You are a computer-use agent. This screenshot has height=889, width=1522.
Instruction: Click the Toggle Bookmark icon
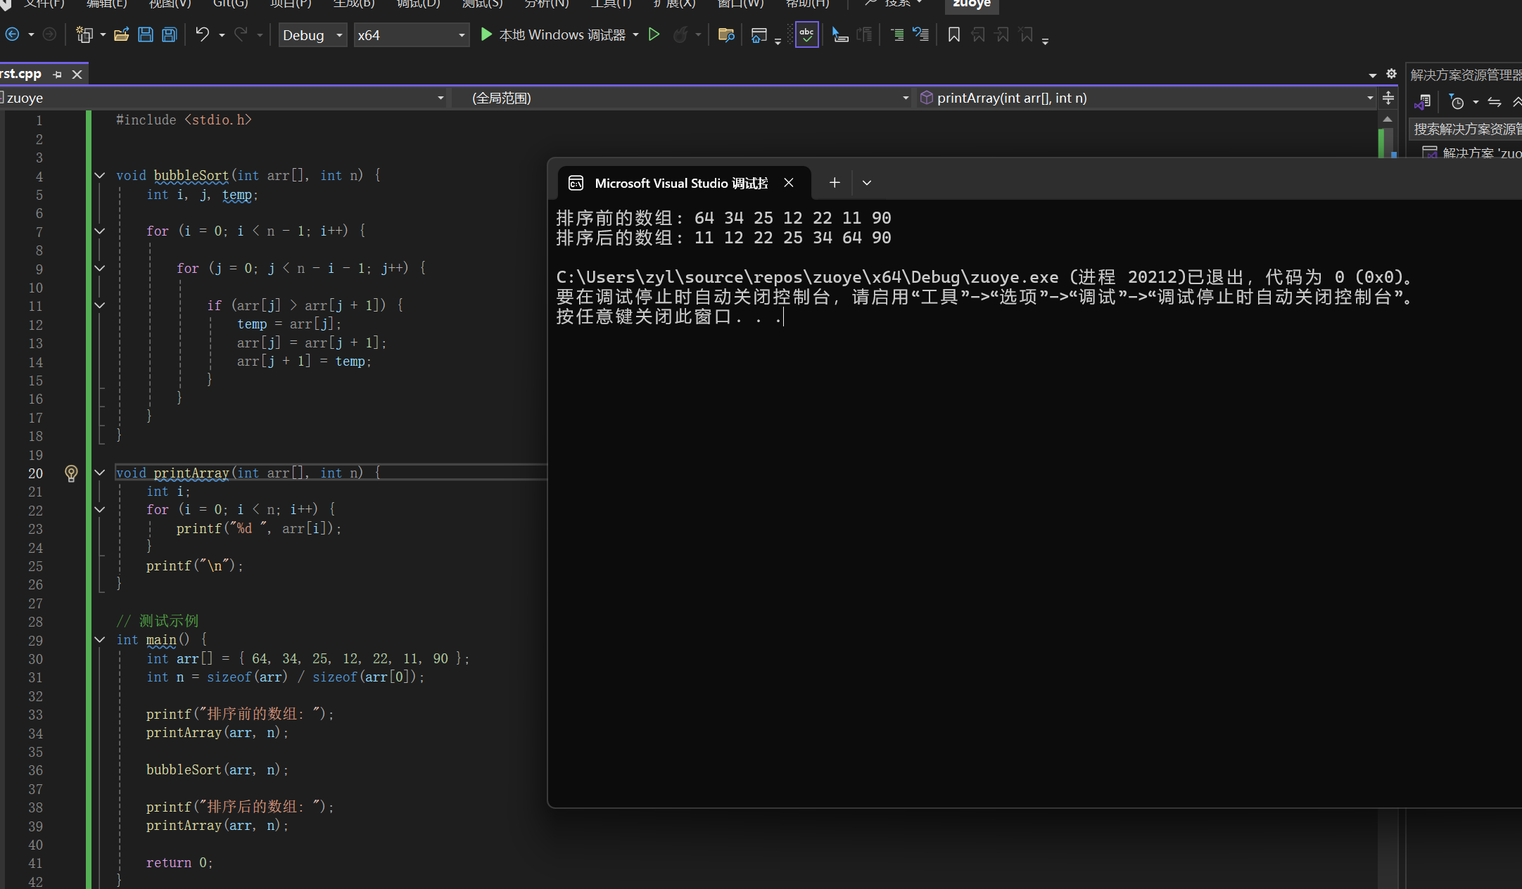953,34
